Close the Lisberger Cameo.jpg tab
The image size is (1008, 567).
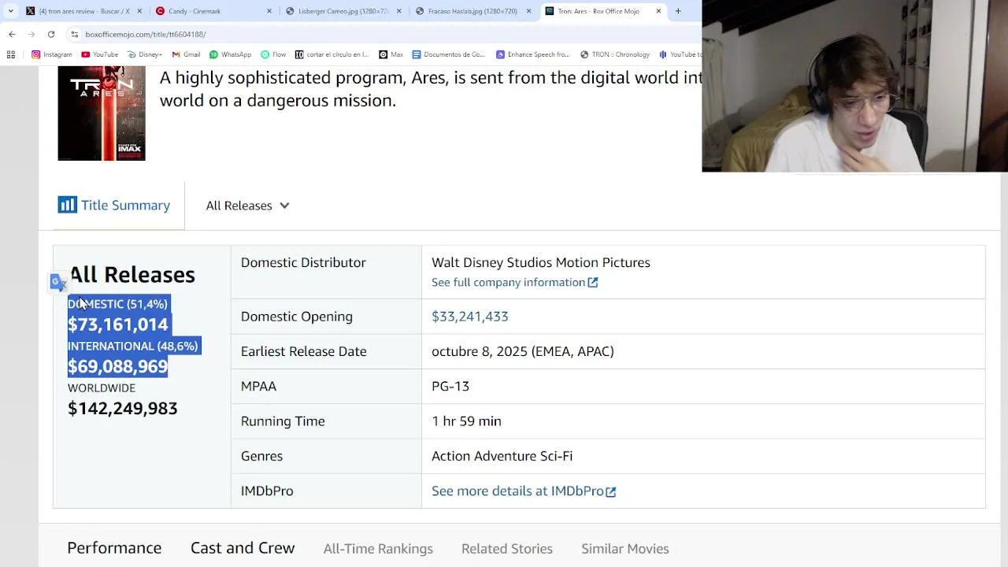[x=399, y=11]
